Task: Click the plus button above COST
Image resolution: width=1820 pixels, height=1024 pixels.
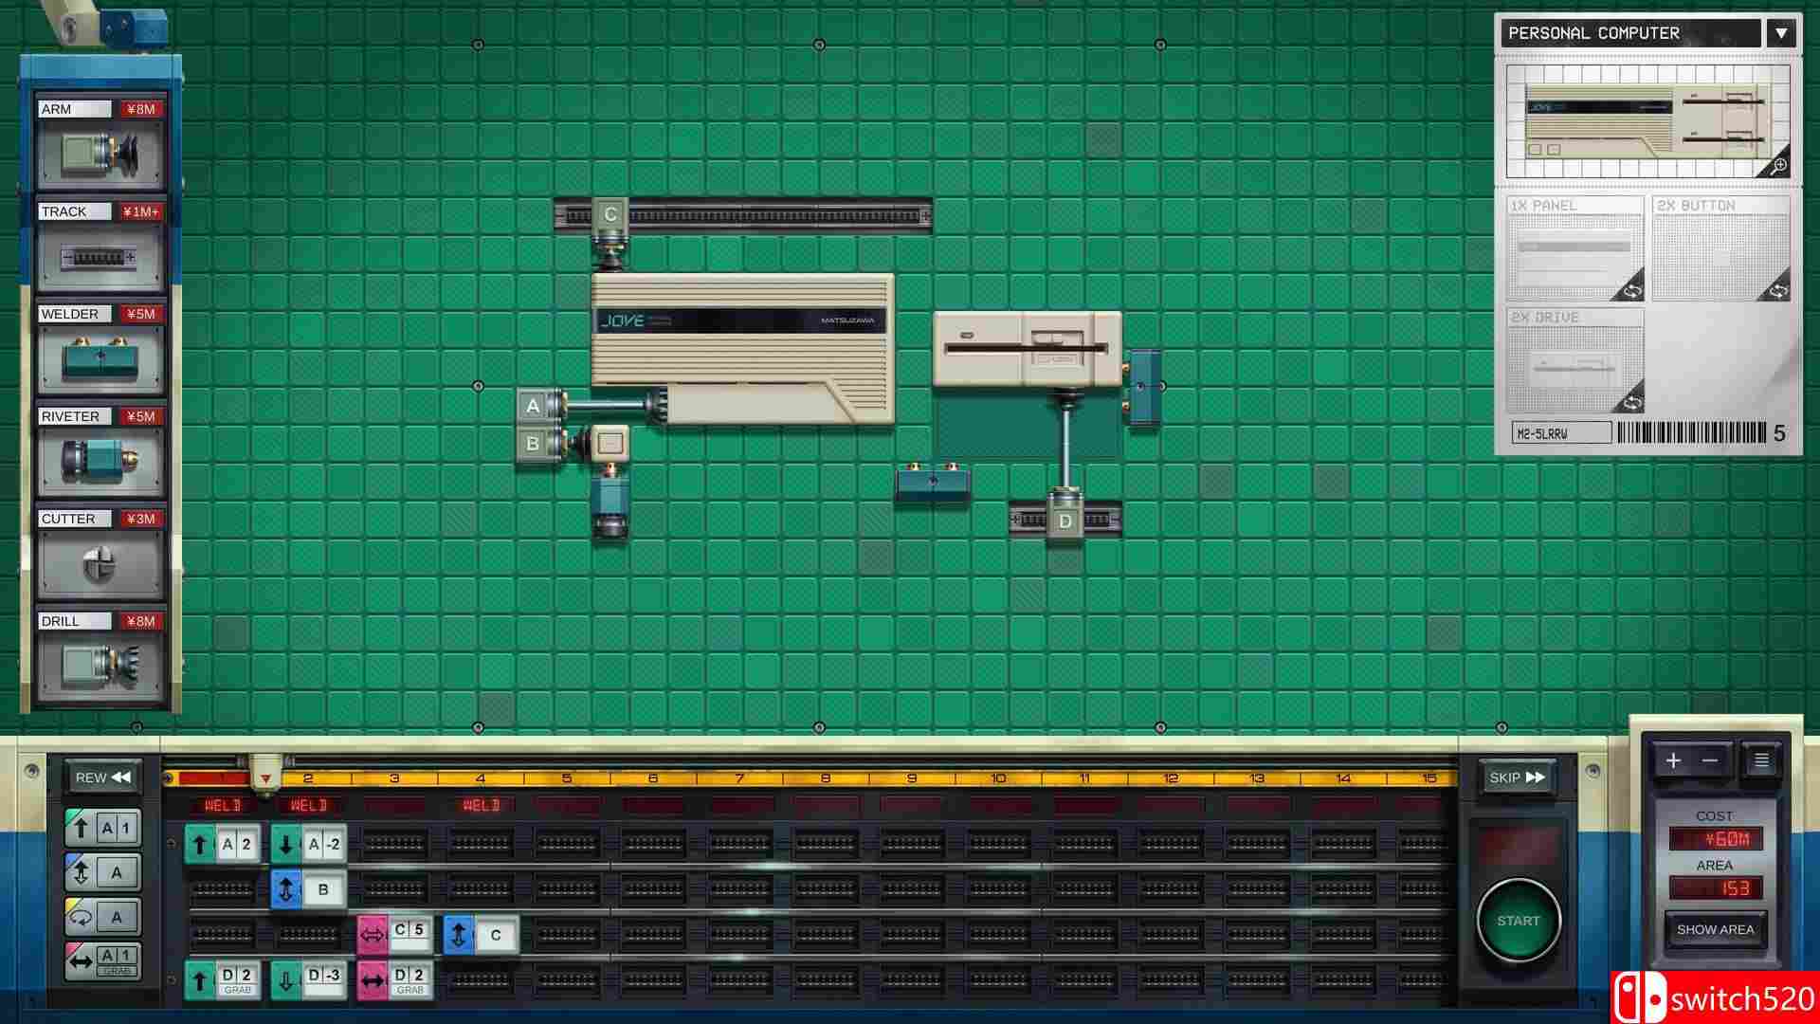Action: click(1673, 760)
